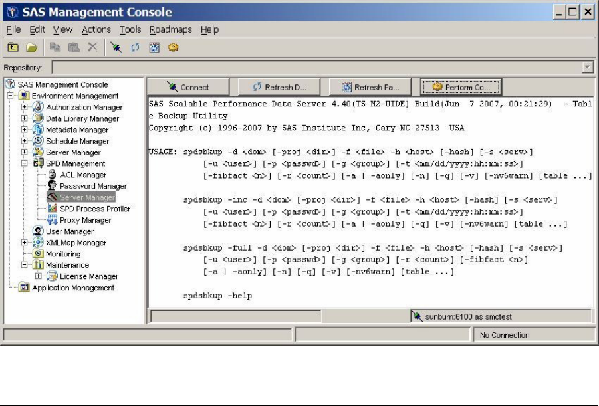Viewport: 599px width, 406px height.
Task: Open the Edit menu
Action: pos(37,29)
